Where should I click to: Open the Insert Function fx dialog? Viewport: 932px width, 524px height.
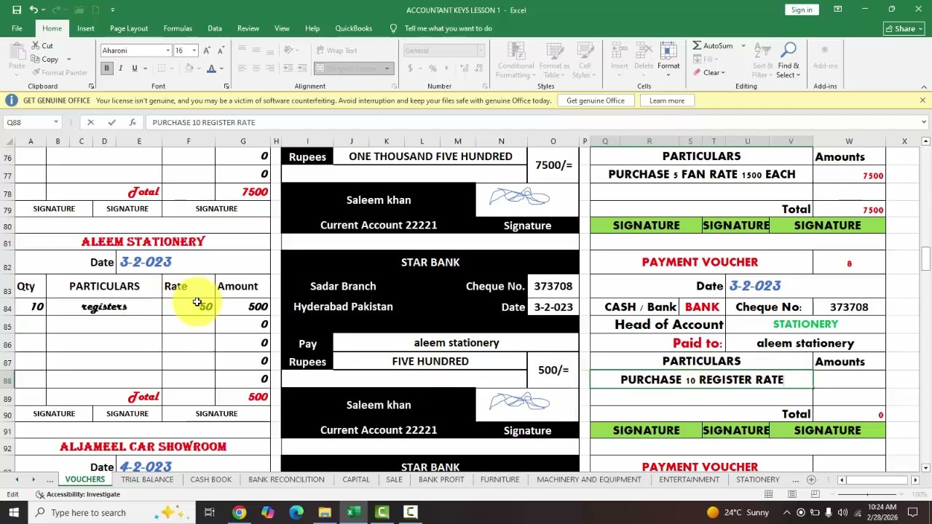click(x=132, y=122)
